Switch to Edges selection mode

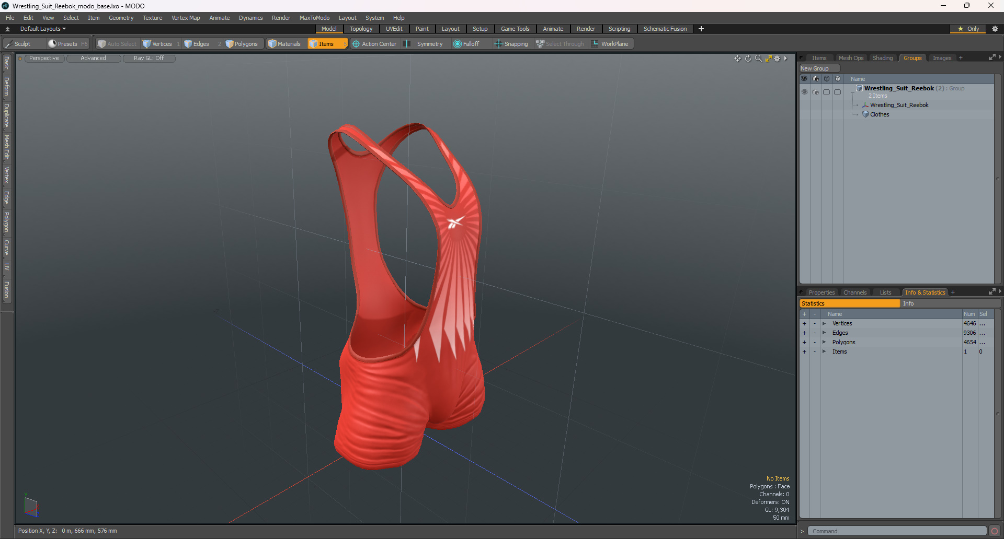click(x=197, y=44)
